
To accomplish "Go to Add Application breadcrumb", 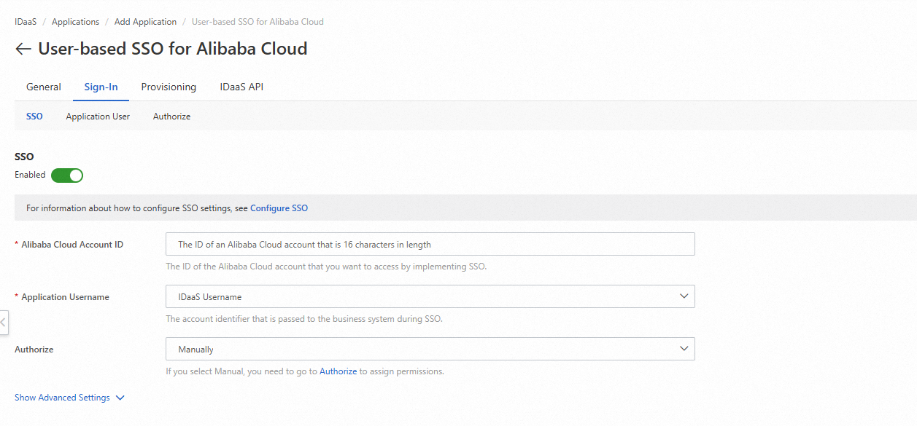I will point(145,22).
